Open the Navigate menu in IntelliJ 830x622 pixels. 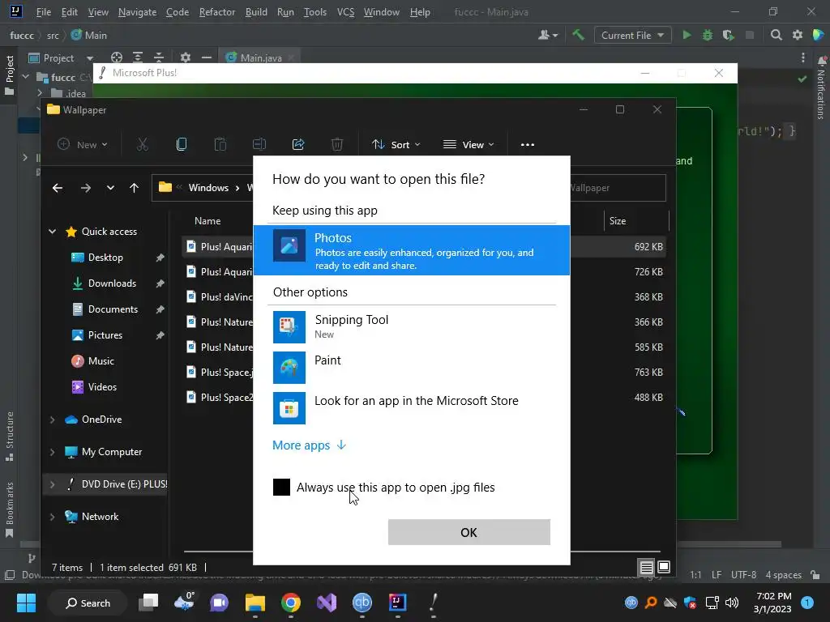[137, 11]
